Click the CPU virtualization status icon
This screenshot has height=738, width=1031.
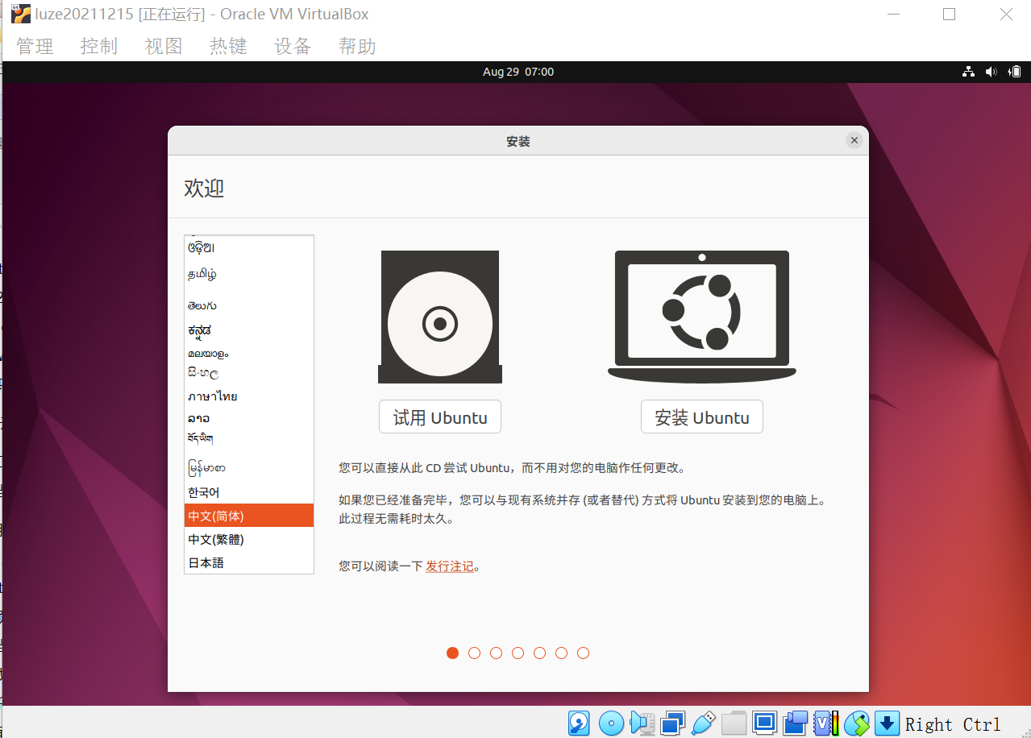click(x=826, y=723)
